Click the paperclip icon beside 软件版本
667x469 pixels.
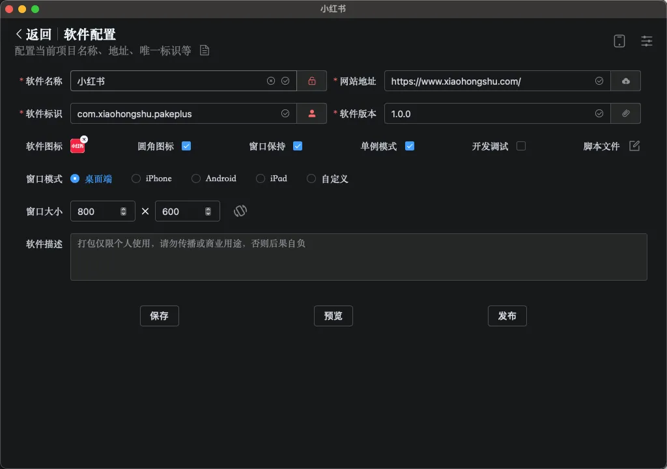pos(626,113)
